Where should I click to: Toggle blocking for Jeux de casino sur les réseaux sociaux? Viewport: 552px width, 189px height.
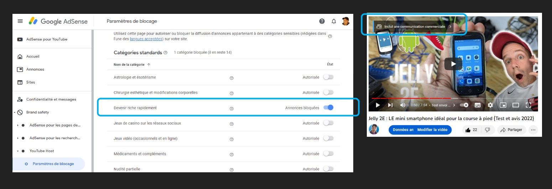tap(328, 123)
